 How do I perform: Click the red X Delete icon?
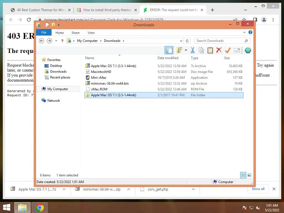[x=219, y=50]
